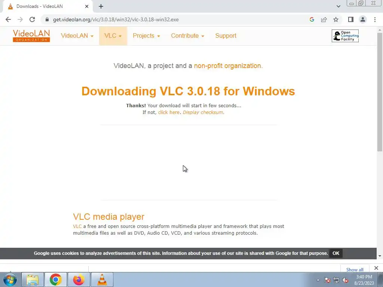Share this page icon
The width and height of the screenshot is (383, 287).
(324, 19)
